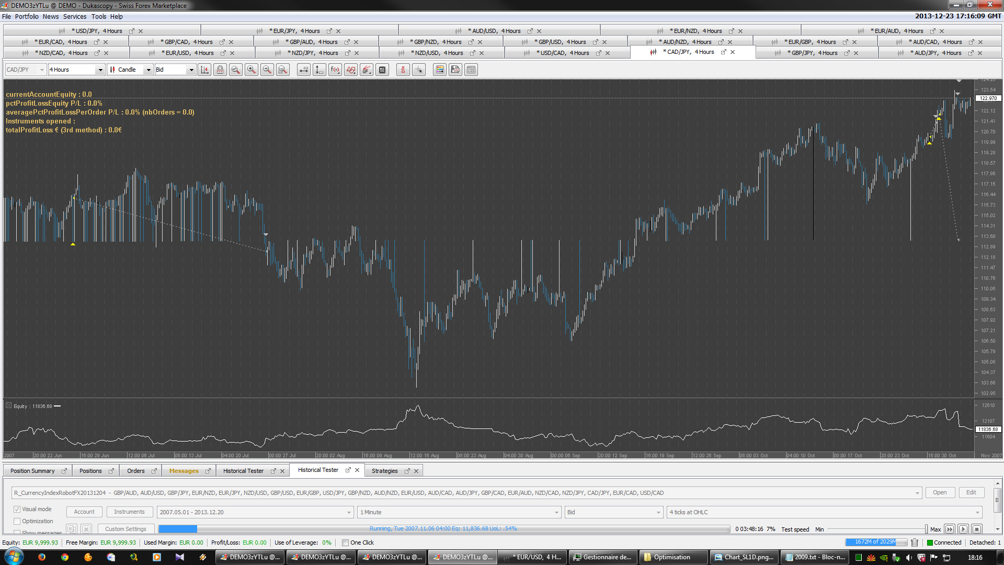1004x565 pixels.
Task: Click the X cancel icon beside Custom Settings
Action: click(x=87, y=529)
